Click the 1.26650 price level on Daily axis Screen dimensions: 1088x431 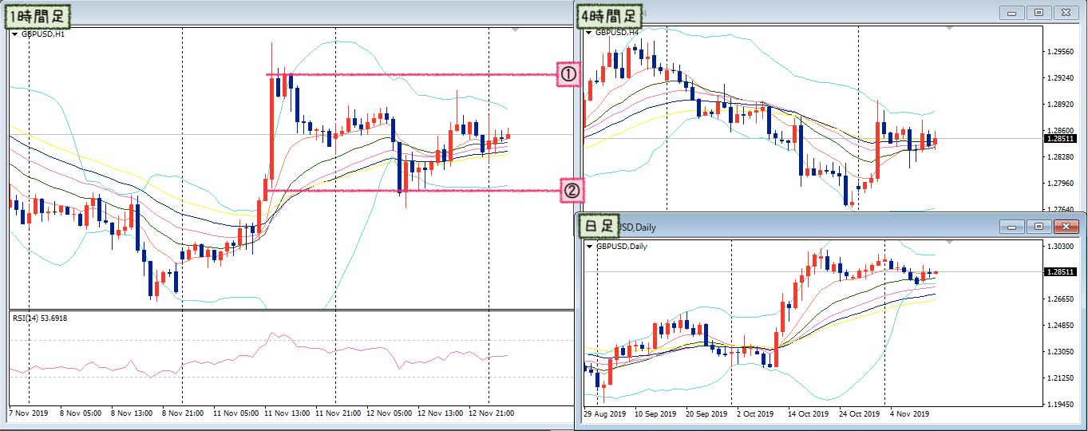click(x=1059, y=299)
